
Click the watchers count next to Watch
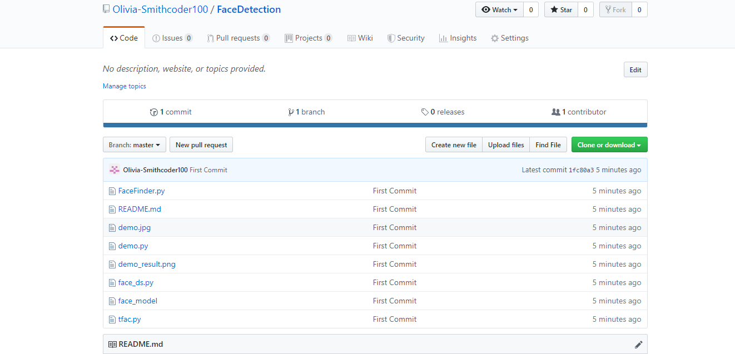530,9
